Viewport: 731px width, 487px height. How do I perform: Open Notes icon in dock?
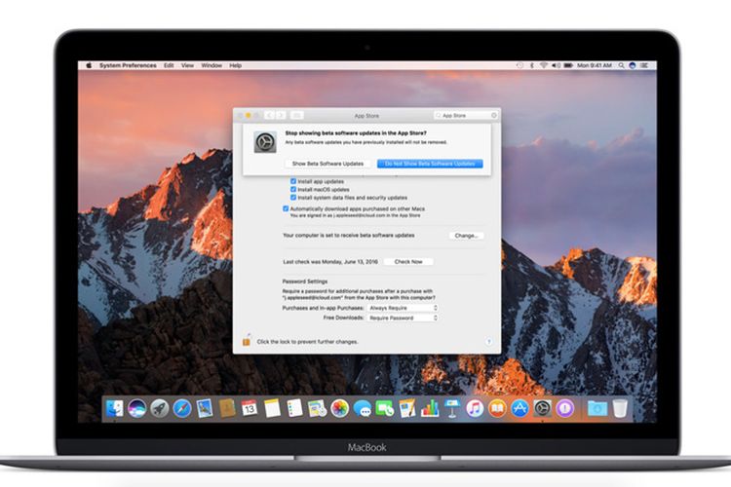click(272, 409)
